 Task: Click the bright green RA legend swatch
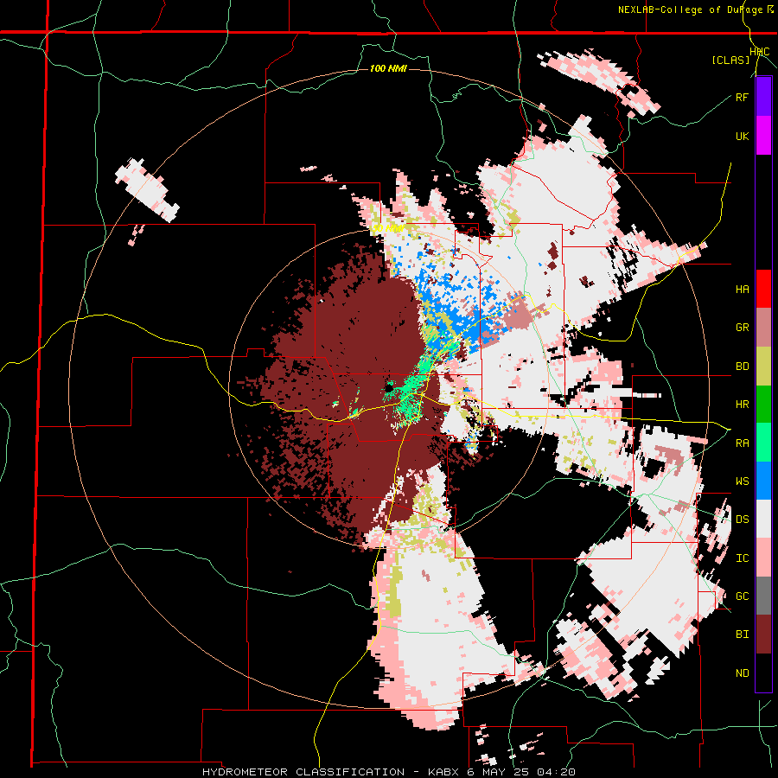point(763,443)
